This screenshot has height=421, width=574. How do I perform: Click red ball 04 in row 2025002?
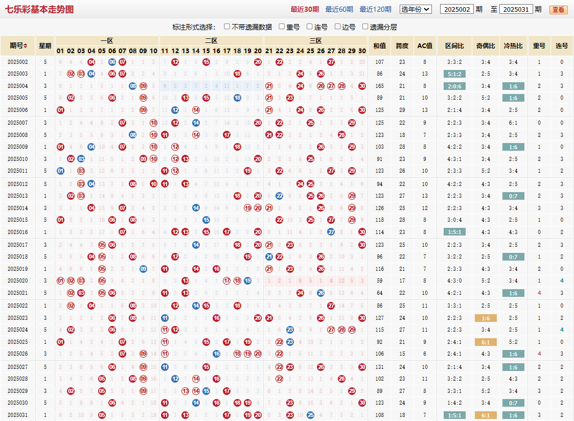tap(91, 62)
